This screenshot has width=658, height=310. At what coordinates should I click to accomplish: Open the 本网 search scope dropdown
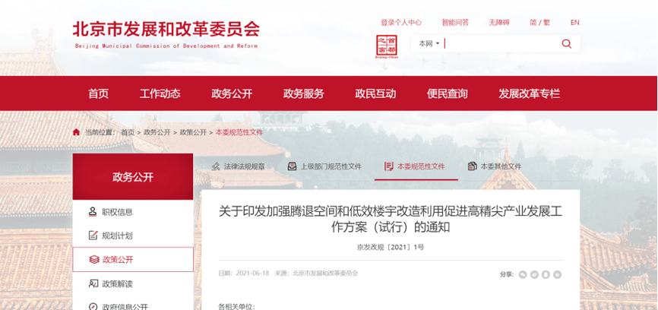coord(429,43)
